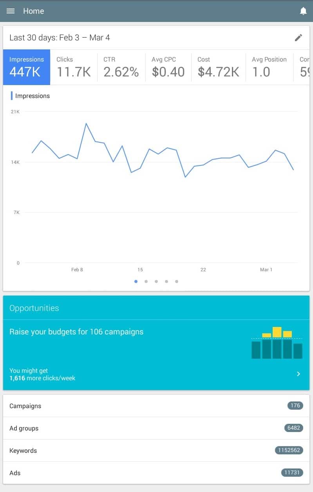
Task: Tap the budget bar chart graphic
Action: [277, 343]
